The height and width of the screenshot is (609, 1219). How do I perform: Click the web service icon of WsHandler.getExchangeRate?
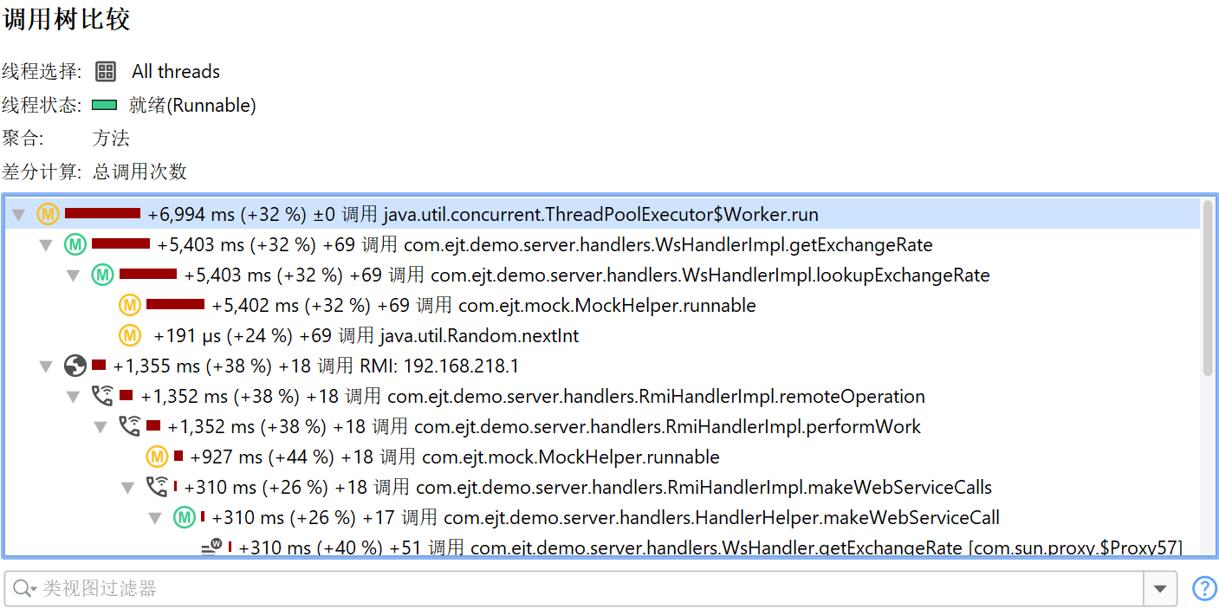pos(211,547)
